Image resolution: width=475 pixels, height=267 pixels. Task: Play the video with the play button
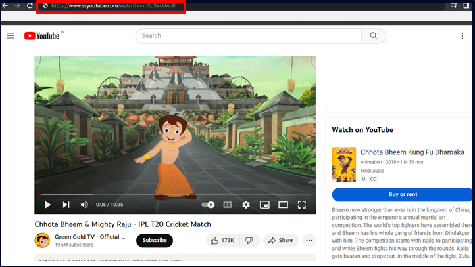click(47, 205)
